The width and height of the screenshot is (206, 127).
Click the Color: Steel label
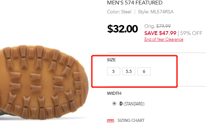pyautogui.click(x=119, y=12)
